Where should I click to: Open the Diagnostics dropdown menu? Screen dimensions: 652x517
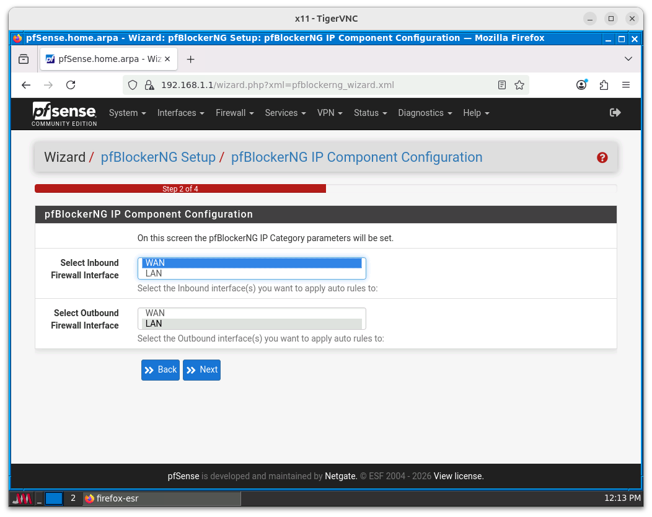point(425,113)
